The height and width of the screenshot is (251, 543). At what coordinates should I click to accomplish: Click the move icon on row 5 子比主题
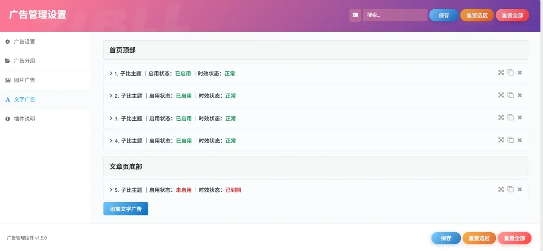(501, 189)
